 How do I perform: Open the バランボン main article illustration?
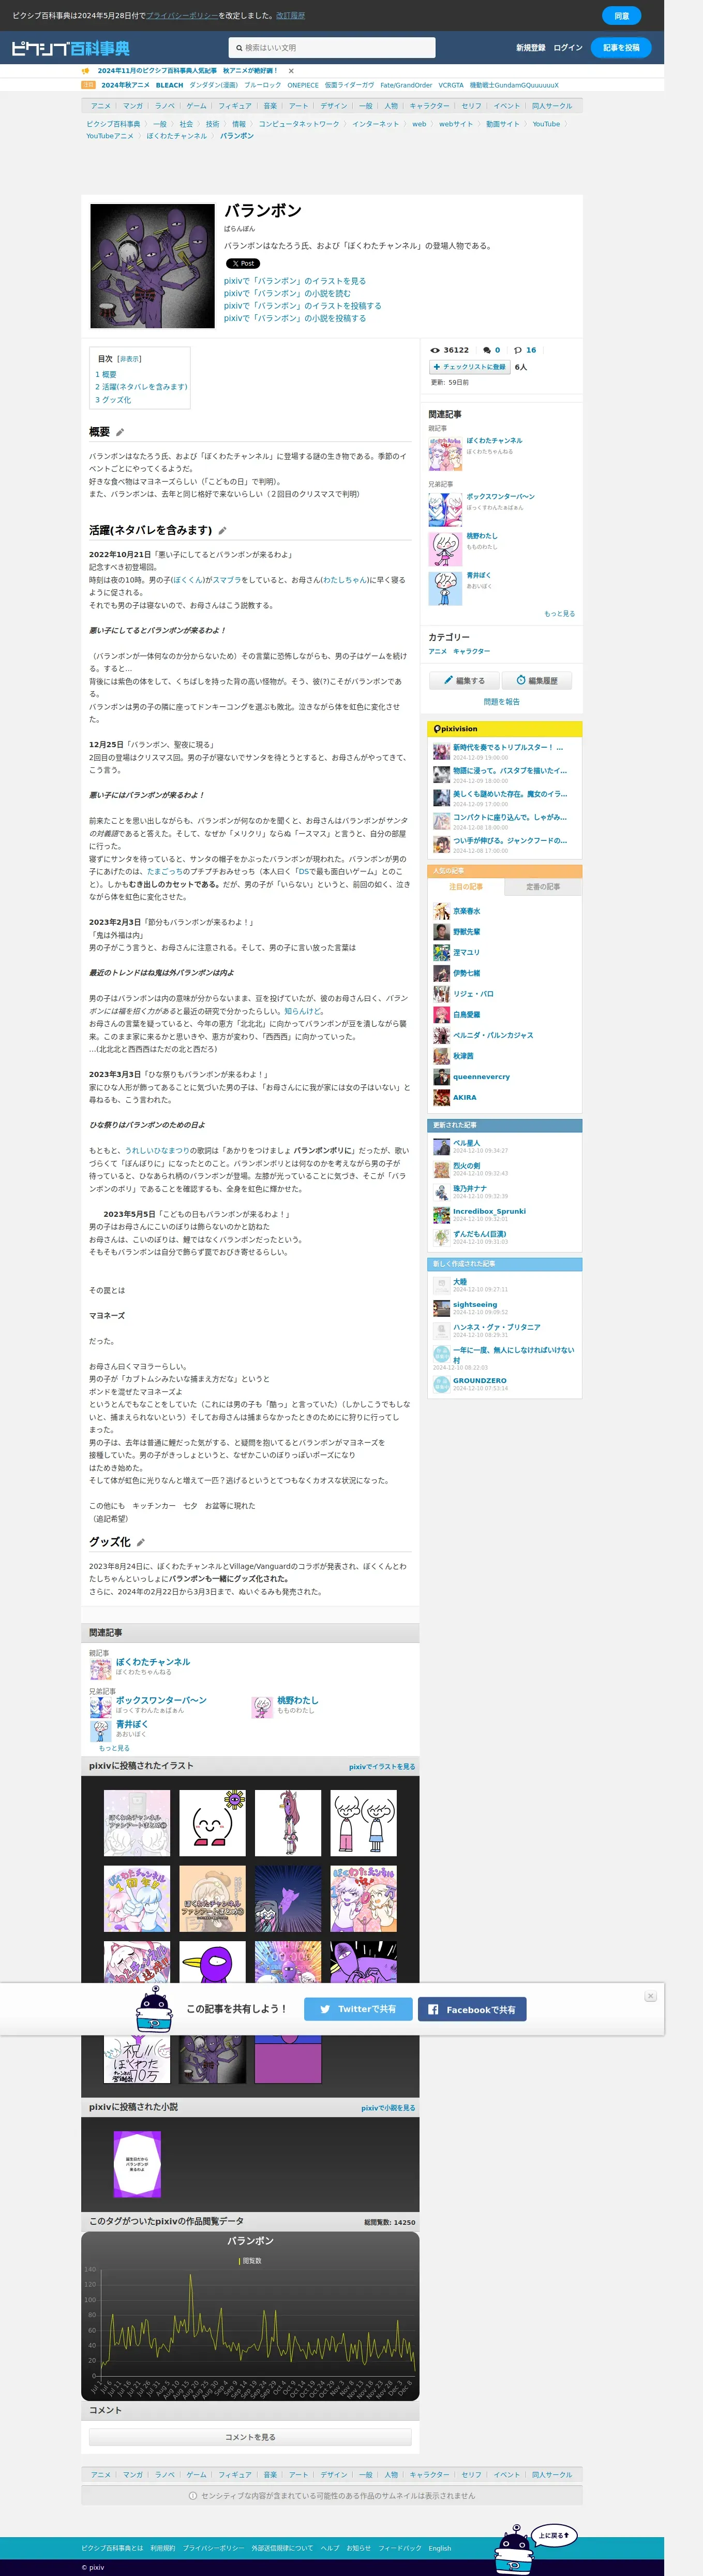tap(152, 266)
